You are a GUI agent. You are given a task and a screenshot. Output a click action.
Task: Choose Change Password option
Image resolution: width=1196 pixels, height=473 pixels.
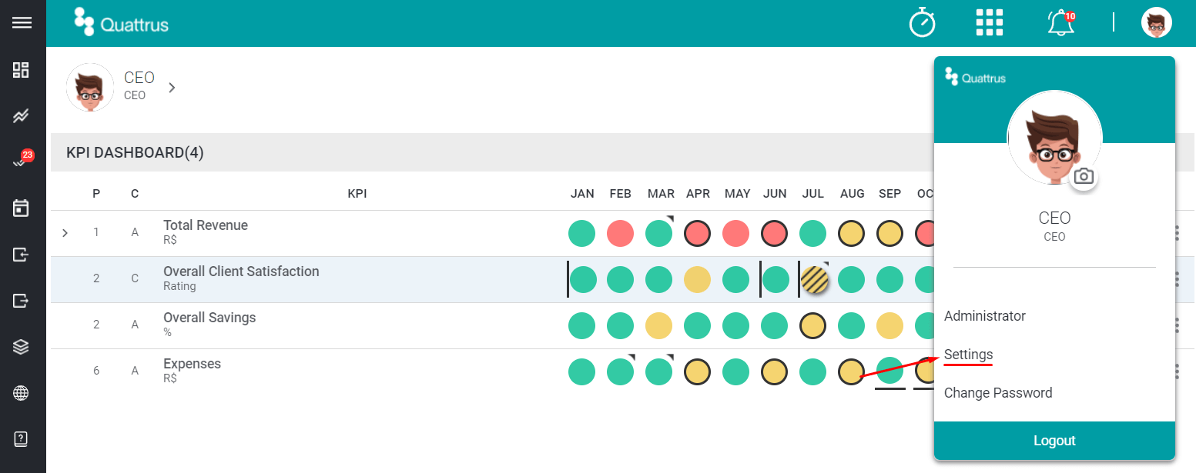998,393
